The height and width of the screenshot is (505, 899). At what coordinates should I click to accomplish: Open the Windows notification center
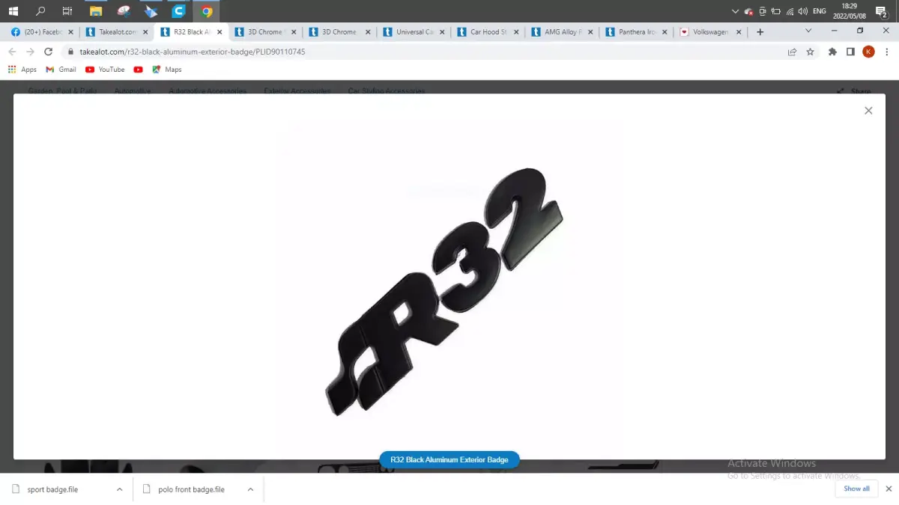coord(882,11)
